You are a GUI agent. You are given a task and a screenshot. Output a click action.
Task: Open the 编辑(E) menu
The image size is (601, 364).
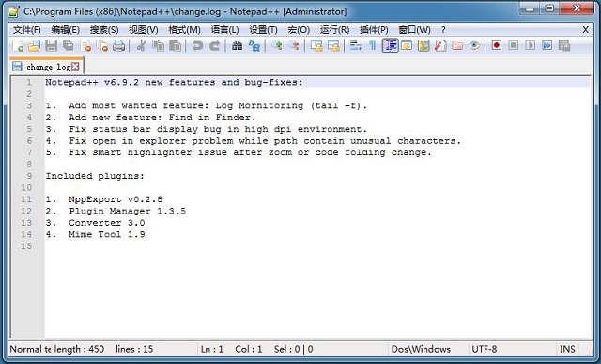66,29
